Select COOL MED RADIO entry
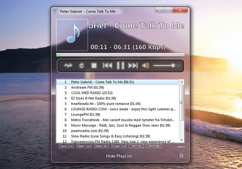Image resolution: width=242 pixels, height=169 pixels. 117,93
